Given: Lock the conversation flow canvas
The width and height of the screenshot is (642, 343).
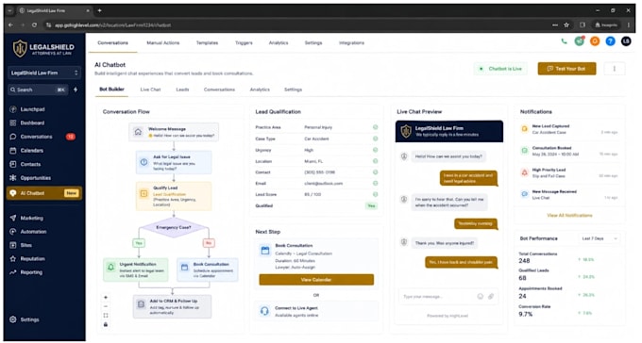Looking at the screenshot, I should [106, 324].
